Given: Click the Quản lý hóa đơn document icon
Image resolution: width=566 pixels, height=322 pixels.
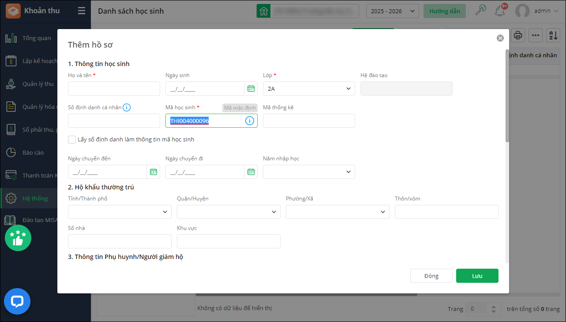Looking at the screenshot, I should click(x=11, y=107).
